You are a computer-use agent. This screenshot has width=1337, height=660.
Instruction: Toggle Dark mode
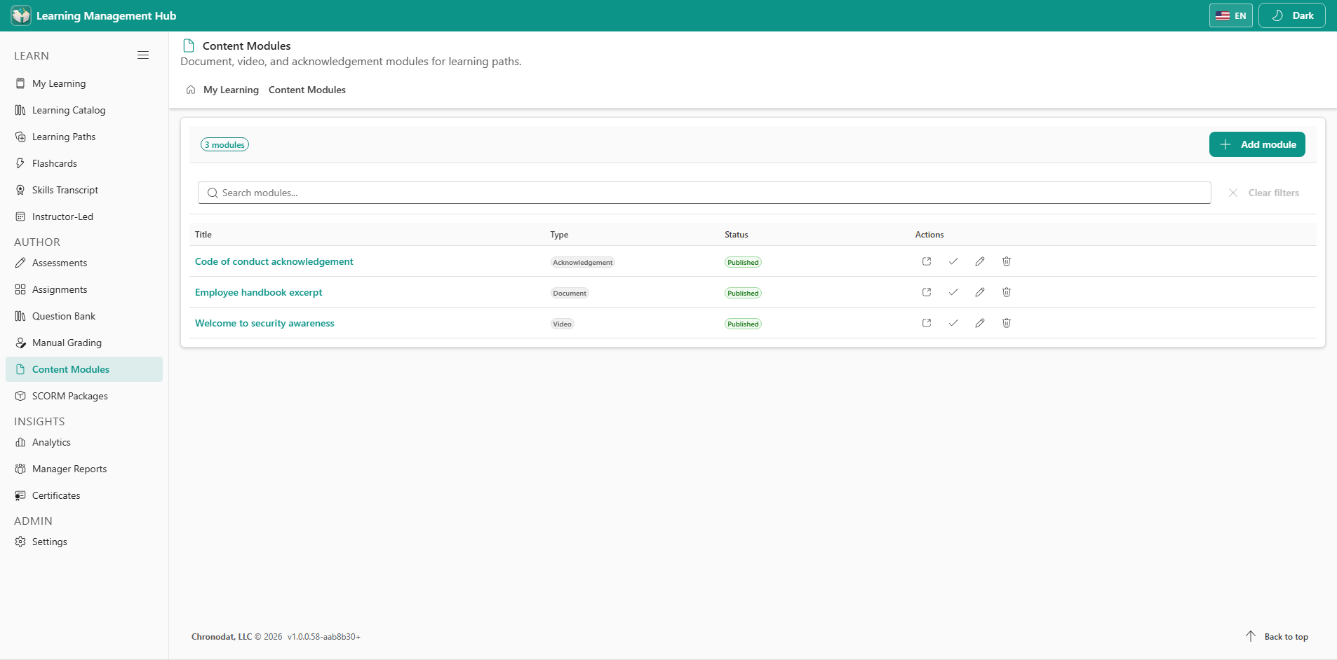coord(1291,15)
